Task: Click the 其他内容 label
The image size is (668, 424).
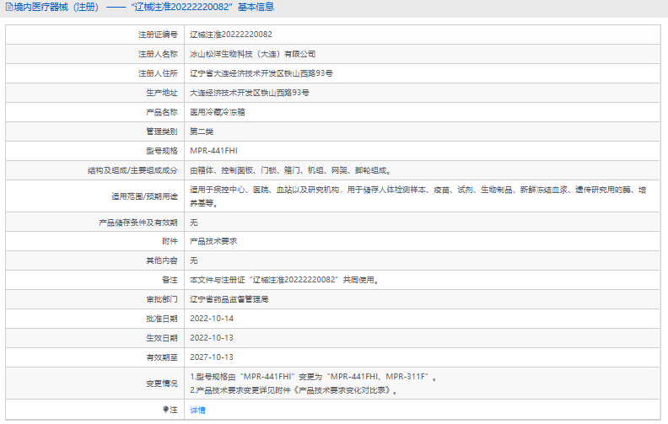Action: point(162,260)
